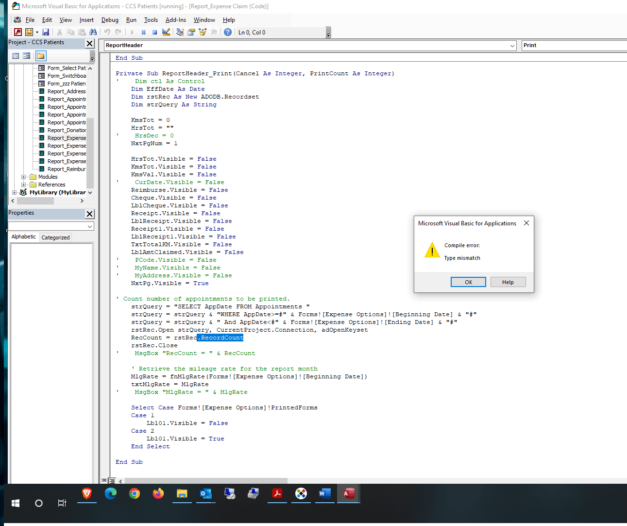Open Word from the Windows taskbar
627x526 pixels.
(x=324, y=493)
